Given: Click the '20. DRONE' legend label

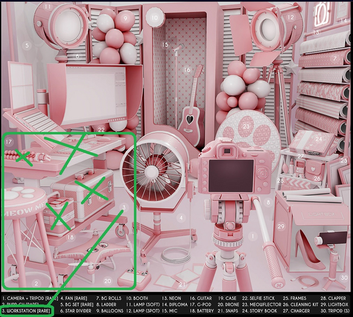Looking at the screenshot, I should (x=229, y=304).
